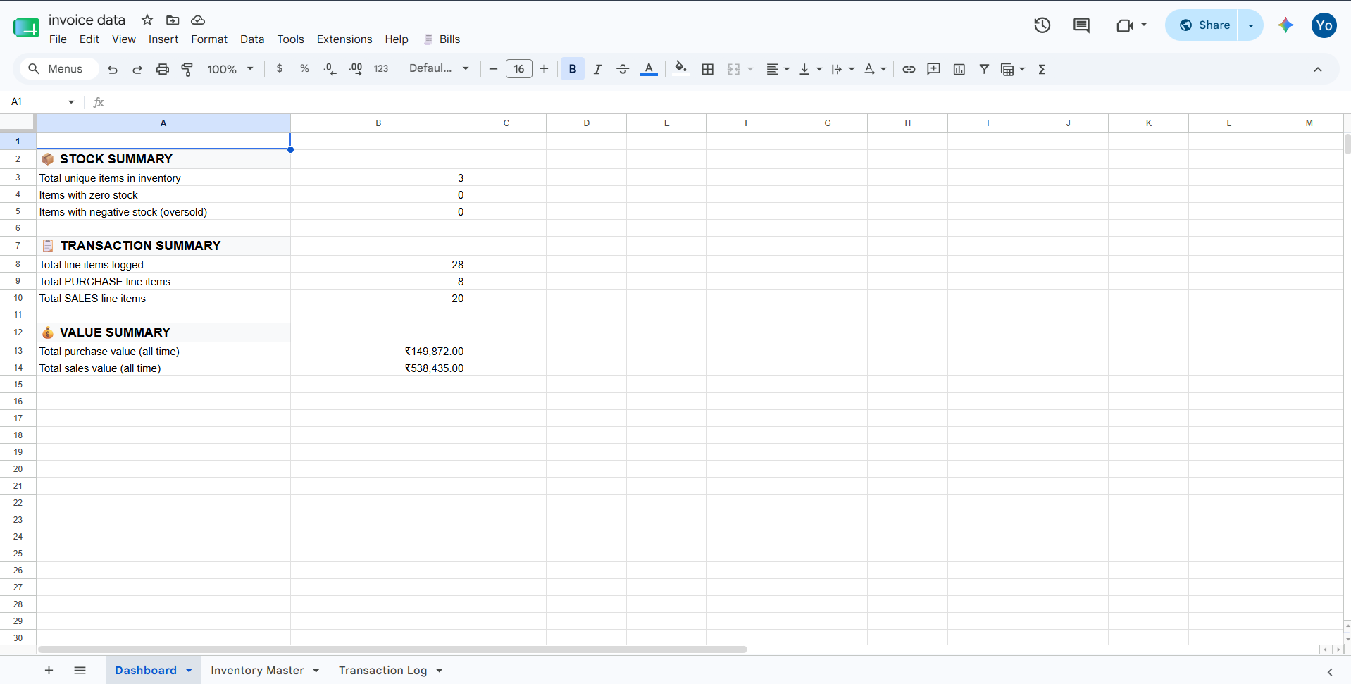Open the Bills custom menu
This screenshot has height=684, width=1351.
tap(442, 39)
